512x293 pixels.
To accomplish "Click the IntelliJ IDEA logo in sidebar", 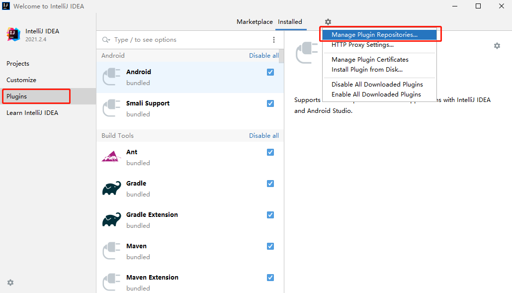I will [13, 34].
